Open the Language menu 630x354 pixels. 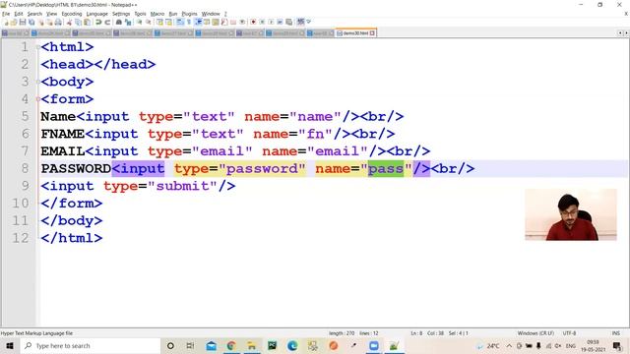(x=96, y=14)
